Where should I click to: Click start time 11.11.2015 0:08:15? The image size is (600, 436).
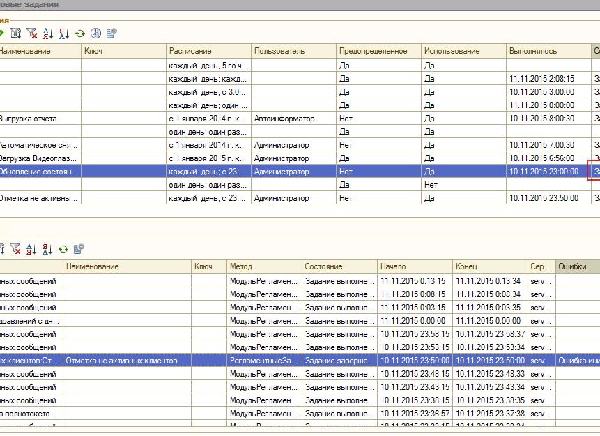tap(415, 294)
